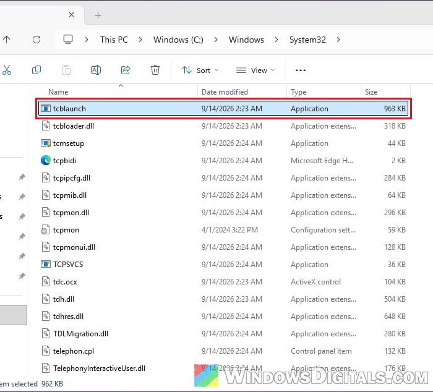This screenshot has width=433, height=392.
Task: Open the View dropdown menu
Action: click(x=255, y=70)
